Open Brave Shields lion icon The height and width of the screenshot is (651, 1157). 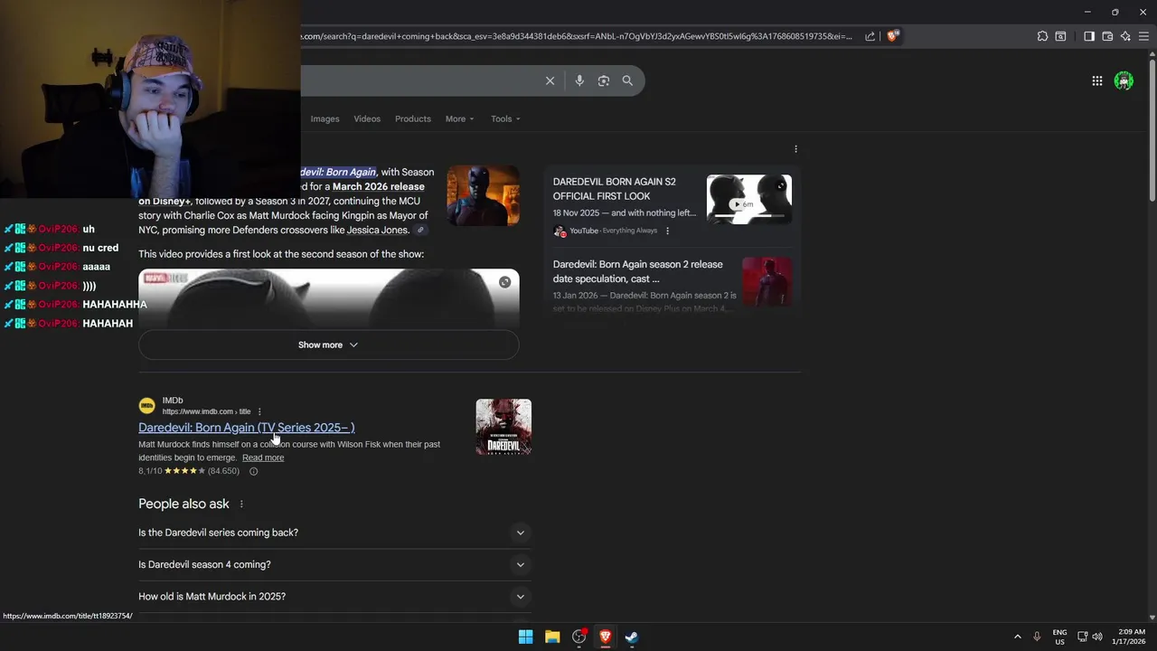892,36
